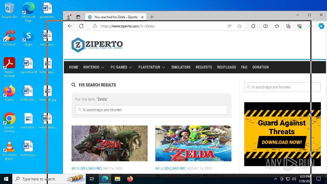Viewport: 327px width, 184px height.
Task: Open Task View in taskbar
Action: pos(92,179)
